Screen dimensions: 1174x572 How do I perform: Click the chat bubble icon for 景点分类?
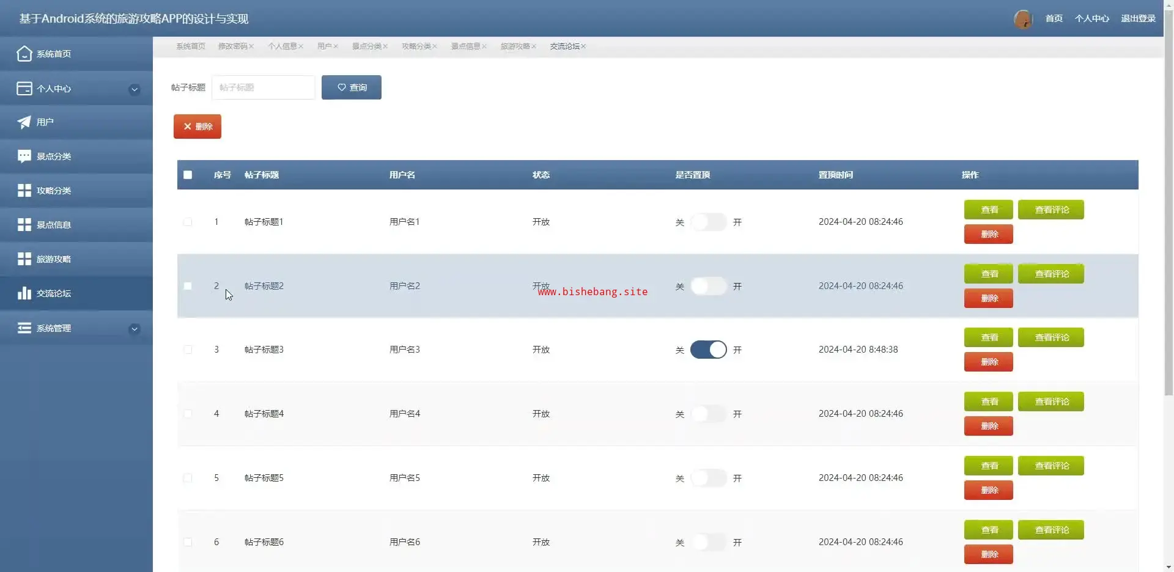click(24, 156)
